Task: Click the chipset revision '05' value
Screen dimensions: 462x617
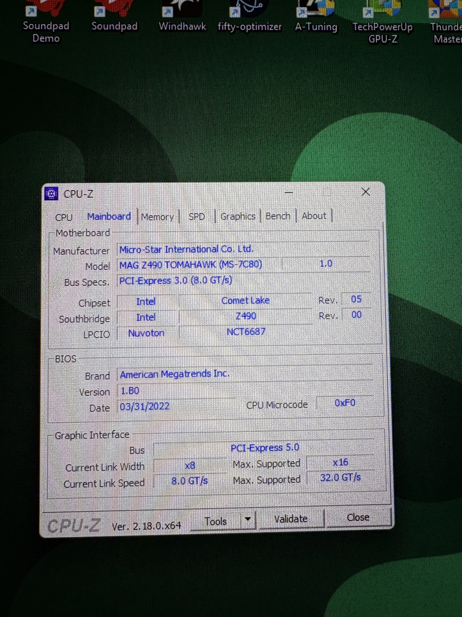Action: point(356,299)
